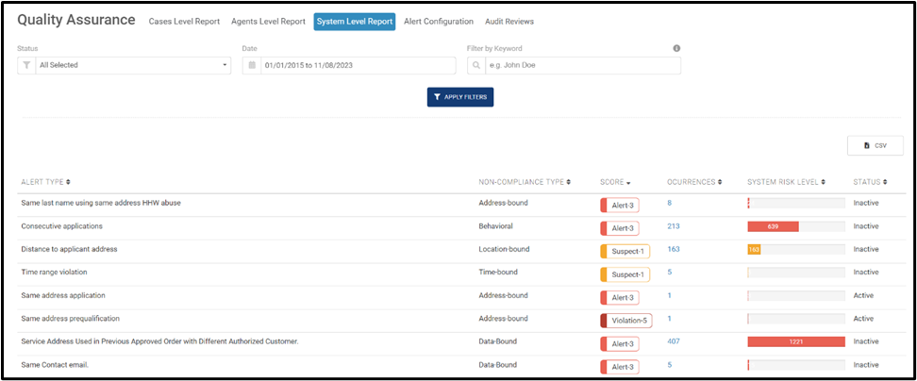The image size is (917, 381).
Task: Open the Status 'All Selected' dropdown
Action: click(x=133, y=65)
